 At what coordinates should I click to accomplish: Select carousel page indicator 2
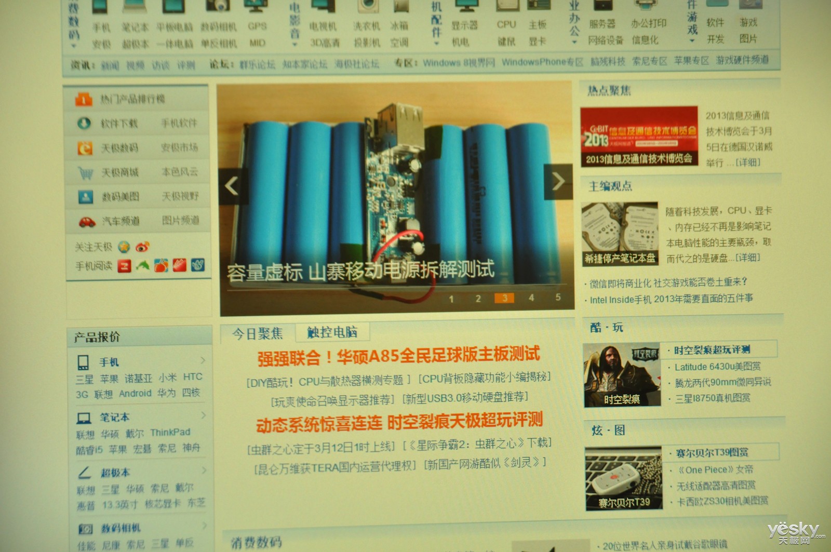478,298
